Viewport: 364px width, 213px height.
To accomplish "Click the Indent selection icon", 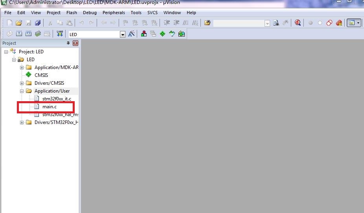I will pyautogui.click(x=167, y=23).
